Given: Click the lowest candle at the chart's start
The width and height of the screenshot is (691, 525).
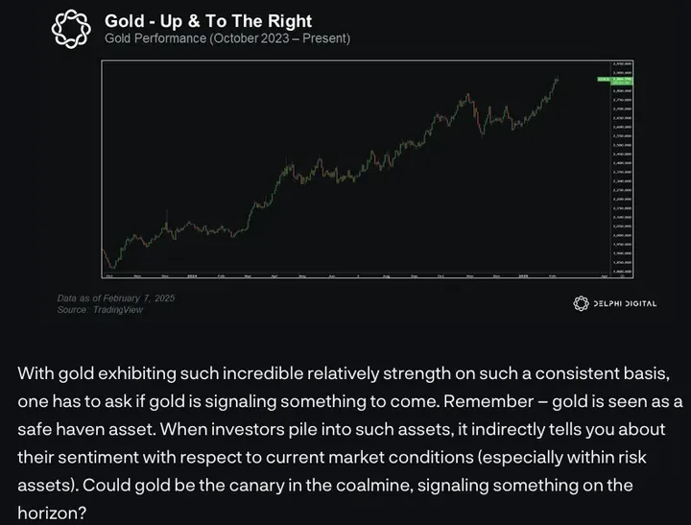Looking at the screenshot, I should click(110, 265).
